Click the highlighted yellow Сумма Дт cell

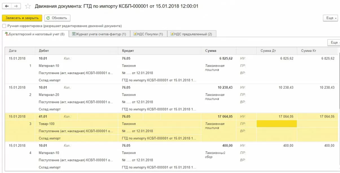coord(277,124)
